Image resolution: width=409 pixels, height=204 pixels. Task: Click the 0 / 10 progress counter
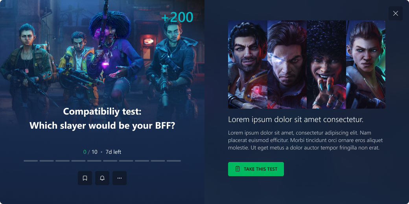click(90, 152)
